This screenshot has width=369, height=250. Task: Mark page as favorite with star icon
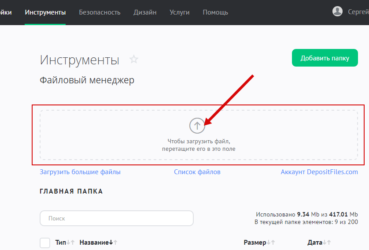134,60
